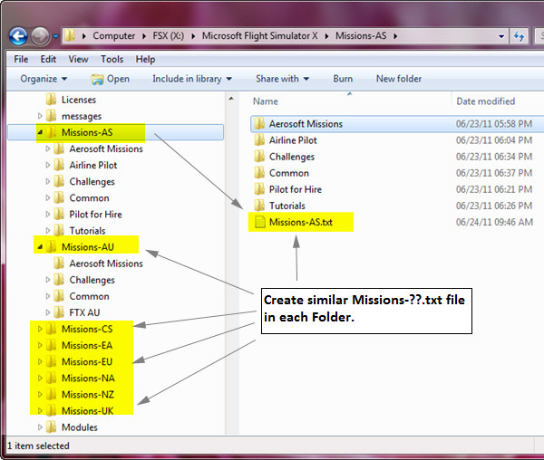The image size is (544, 460).
Task: Sort files by Date modified column
Action: (486, 101)
